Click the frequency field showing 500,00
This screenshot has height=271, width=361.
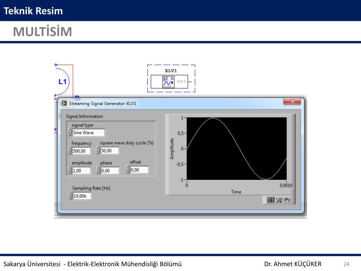[81, 151]
